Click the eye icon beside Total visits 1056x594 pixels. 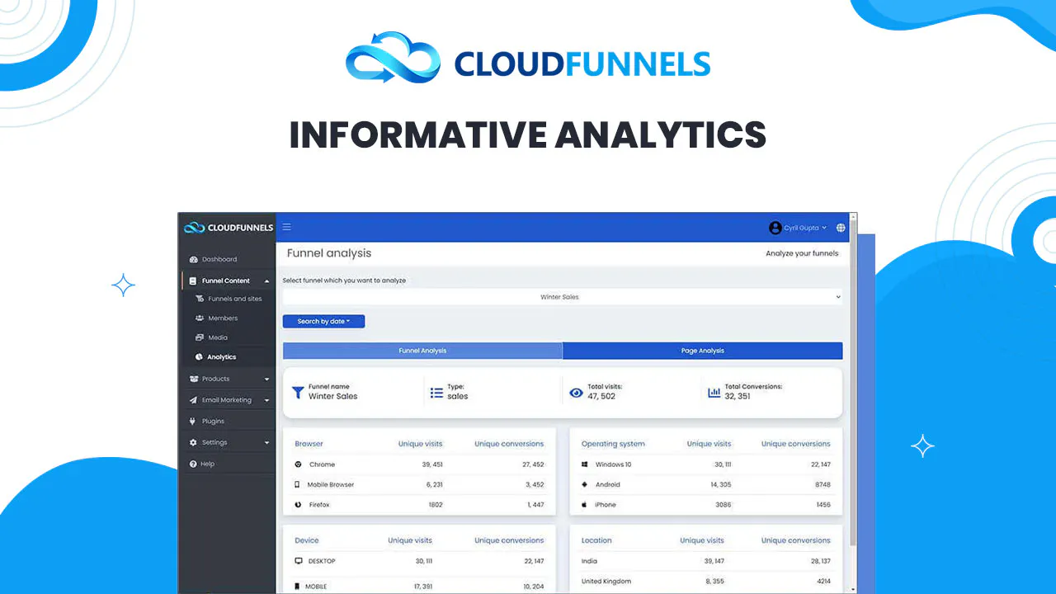click(576, 393)
